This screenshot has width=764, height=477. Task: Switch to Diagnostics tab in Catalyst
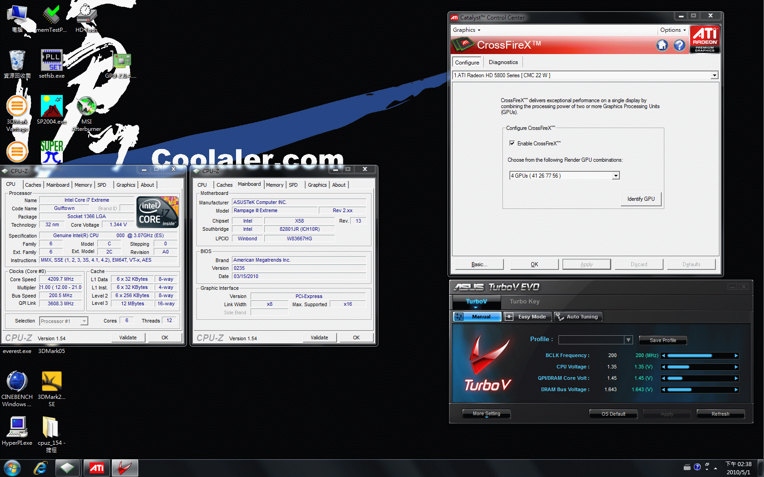(x=503, y=62)
